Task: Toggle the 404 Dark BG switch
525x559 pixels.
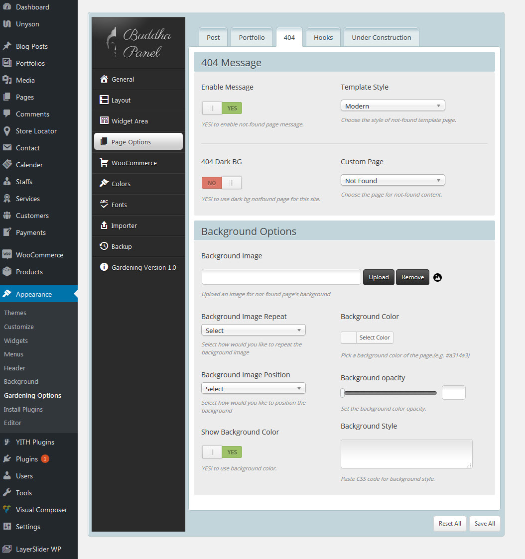Action: (222, 183)
